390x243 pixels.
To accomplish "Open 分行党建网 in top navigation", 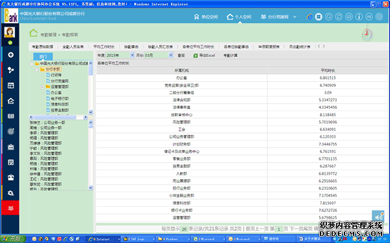I will 274,17.
